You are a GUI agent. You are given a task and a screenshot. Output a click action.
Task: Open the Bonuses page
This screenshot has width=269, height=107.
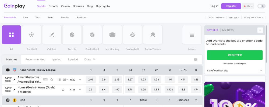point(78,6)
